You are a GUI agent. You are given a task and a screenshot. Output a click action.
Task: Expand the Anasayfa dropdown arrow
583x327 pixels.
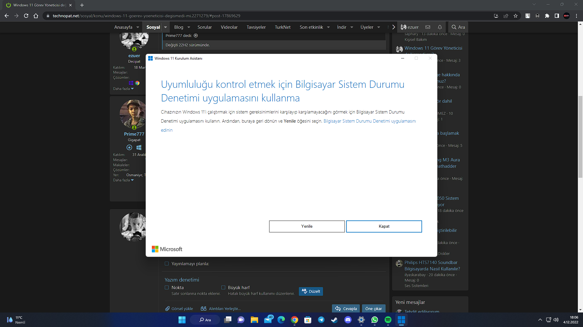click(x=138, y=27)
